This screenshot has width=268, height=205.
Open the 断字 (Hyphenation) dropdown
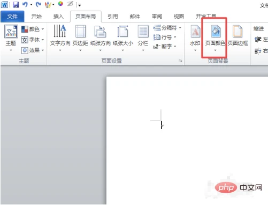point(165,47)
